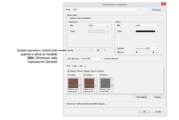179x120 pixels.
Task: Edit the Nome input field
Action: [x=105, y=10]
